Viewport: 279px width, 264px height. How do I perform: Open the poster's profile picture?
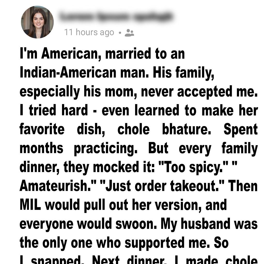37,22
